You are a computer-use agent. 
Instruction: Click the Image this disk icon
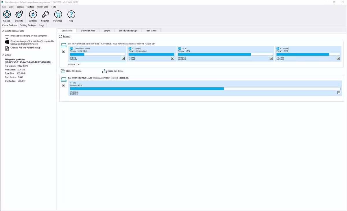tap(105, 71)
